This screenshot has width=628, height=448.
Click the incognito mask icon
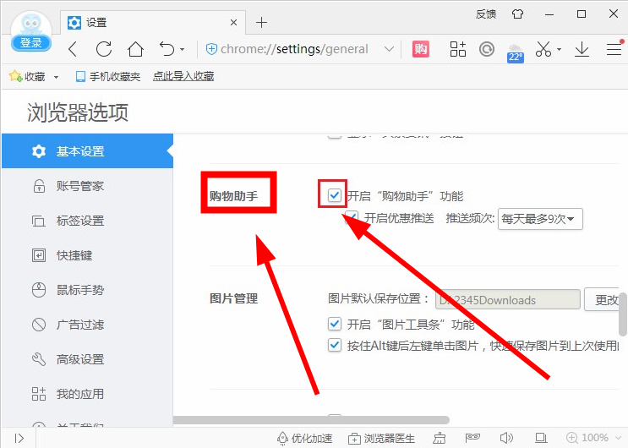(472, 438)
